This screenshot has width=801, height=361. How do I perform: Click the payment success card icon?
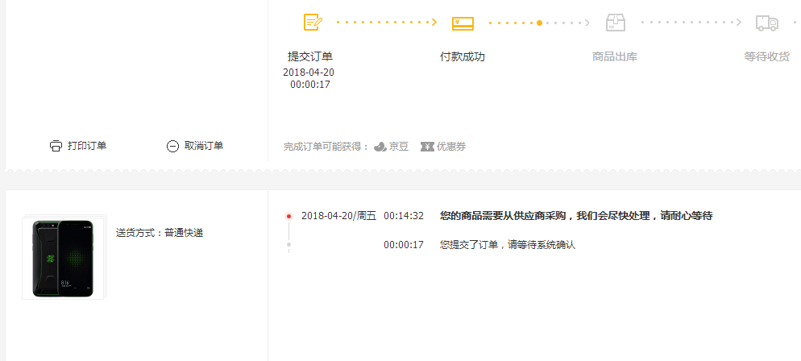[463, 23]
